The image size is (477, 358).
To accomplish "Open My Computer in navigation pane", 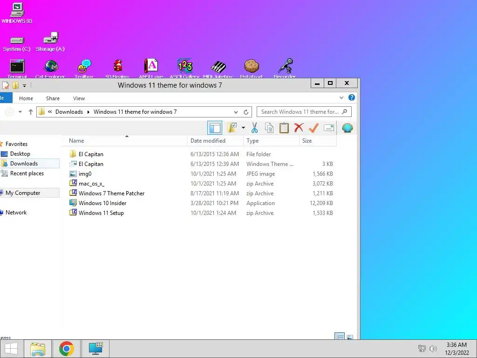I will coord(23,193).
